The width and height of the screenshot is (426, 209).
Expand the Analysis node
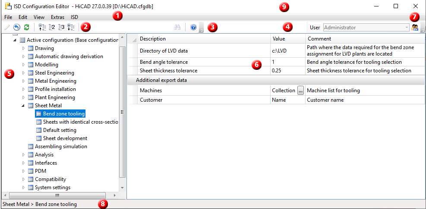point(23,155)
